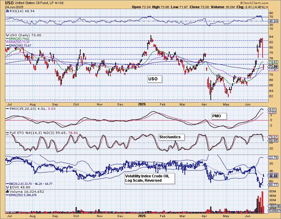Click the EMA(200) 72.67 legend text
Screen dimensions: 281x219
tap(20, 46)
